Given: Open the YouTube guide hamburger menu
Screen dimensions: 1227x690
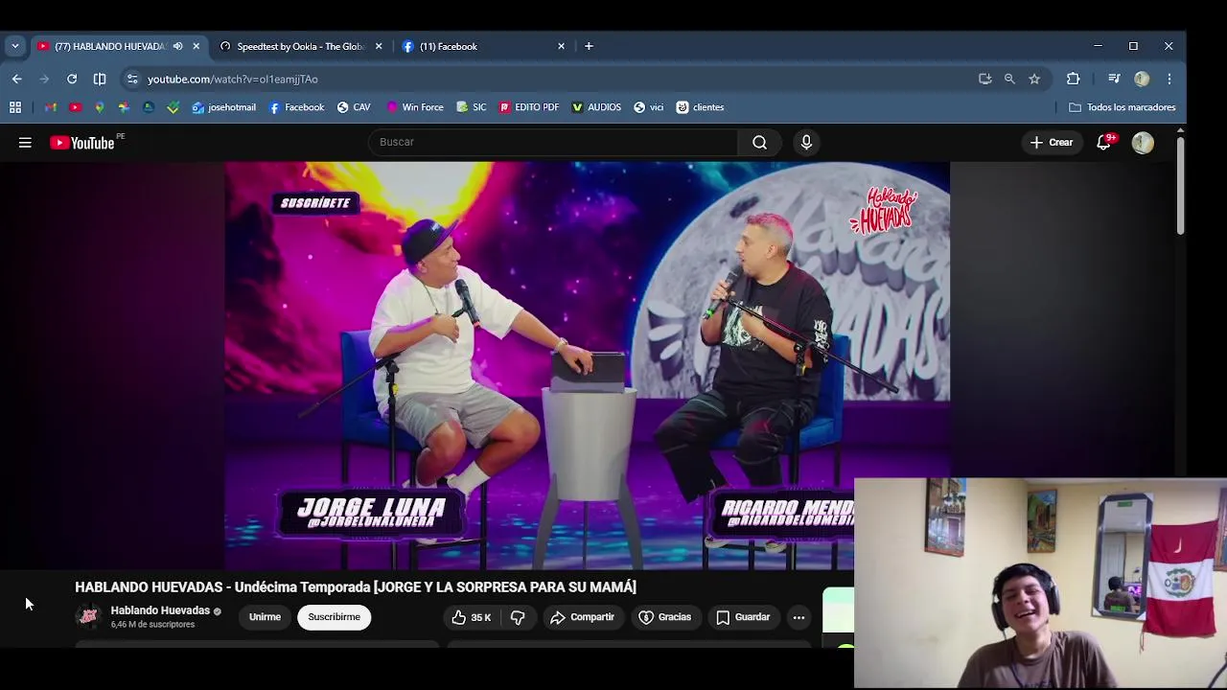Looking at the screenshot, I should coord(25,143).
